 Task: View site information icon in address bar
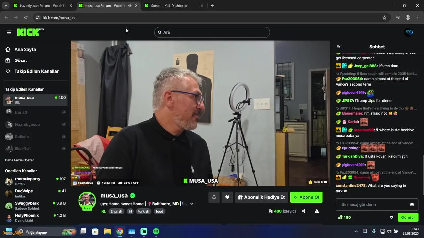pyautogui.click(x=38, y=18)
